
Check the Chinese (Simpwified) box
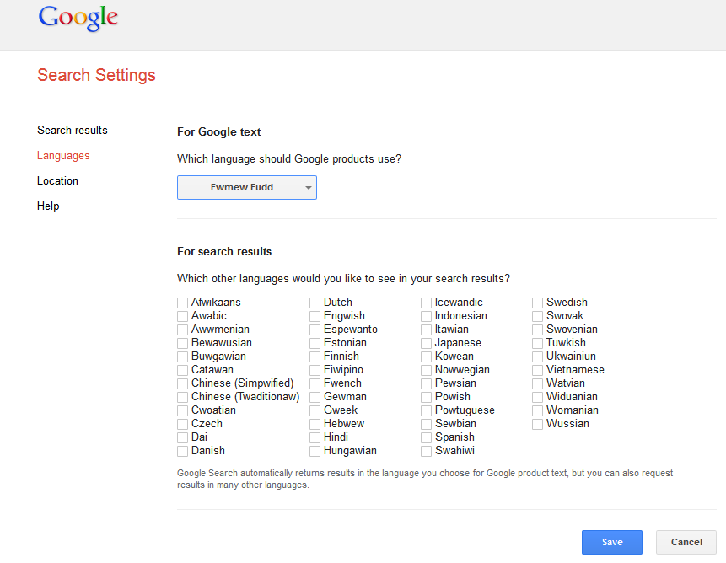tap(183, 383)
